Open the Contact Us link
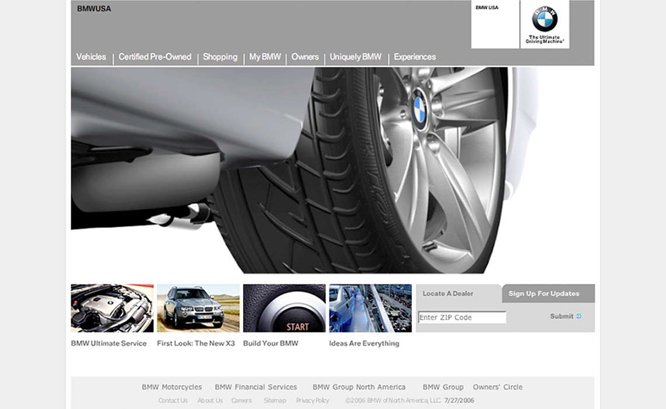Screen dimensions: 666x409 point(173,400)
